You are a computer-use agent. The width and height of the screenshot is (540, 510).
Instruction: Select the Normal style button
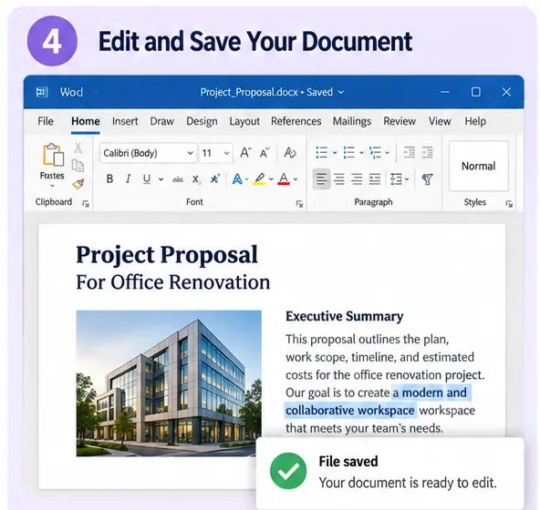479,166
